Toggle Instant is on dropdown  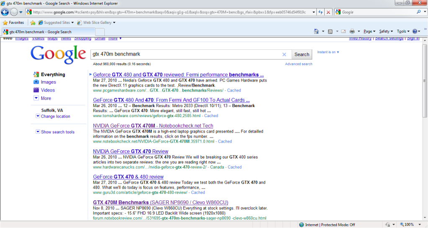pos(328,52)
